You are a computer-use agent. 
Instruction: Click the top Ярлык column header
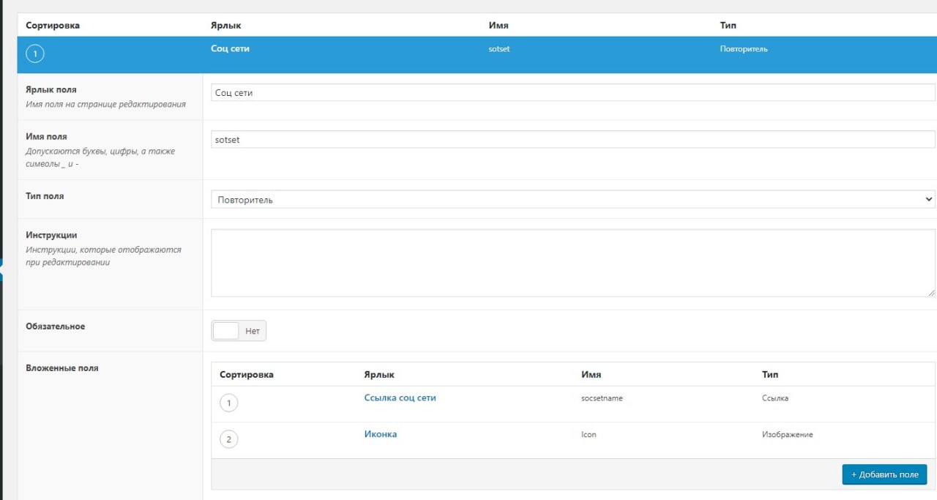[x=225, y=26]
